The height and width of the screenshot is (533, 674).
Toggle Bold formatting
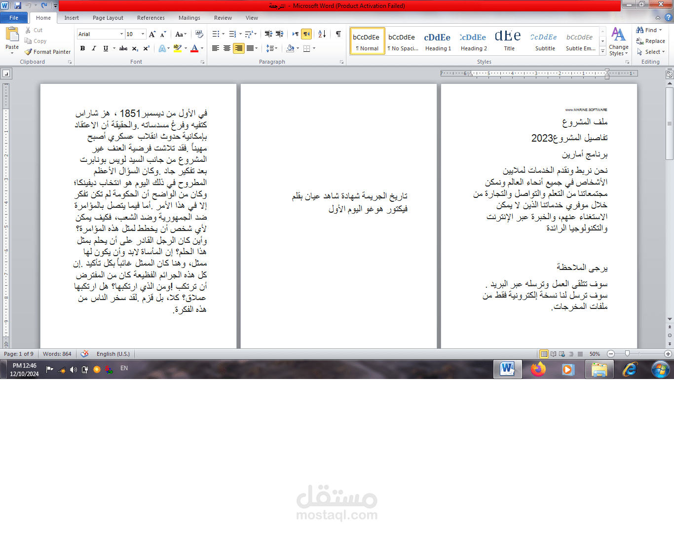82,48
